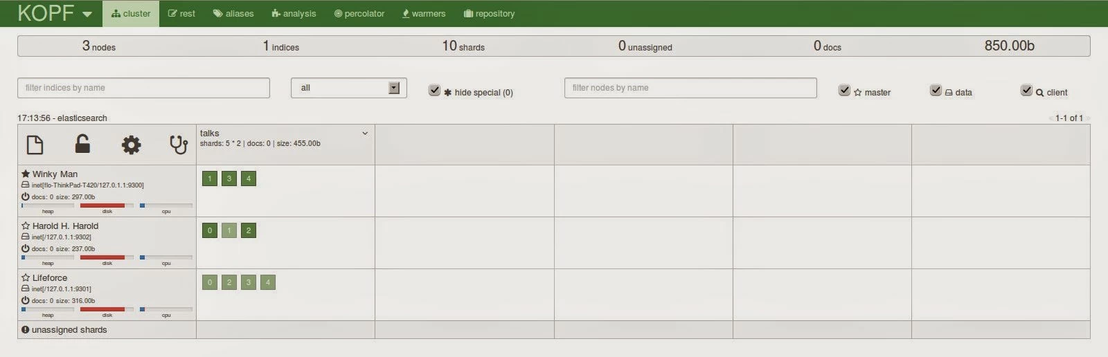The width and height of the screenshot is (1108, 357).
Task: Open the warmers tab
Action: (424, 13)
